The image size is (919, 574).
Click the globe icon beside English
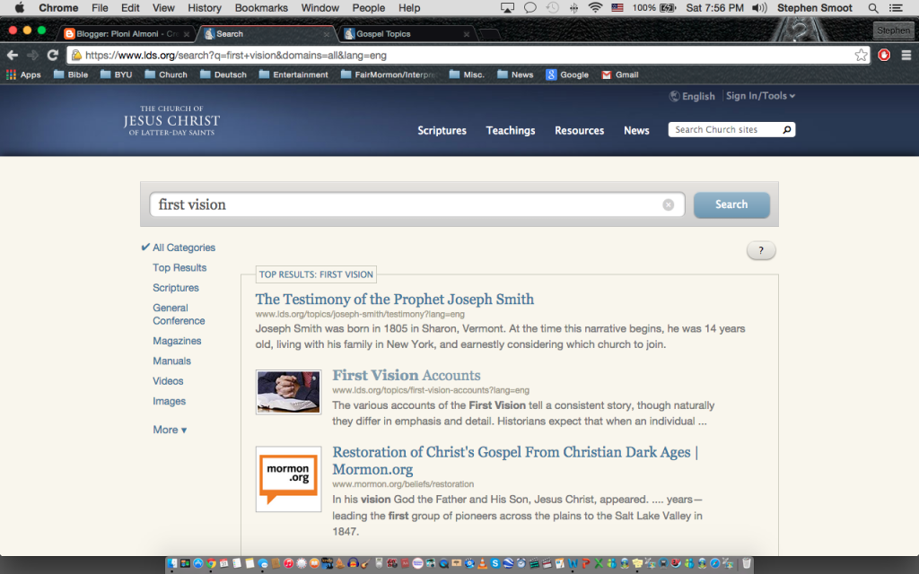675,96
